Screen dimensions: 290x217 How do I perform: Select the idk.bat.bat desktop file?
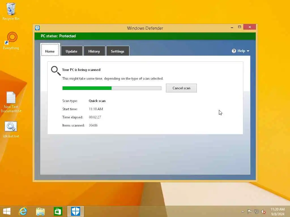point(11,129)
